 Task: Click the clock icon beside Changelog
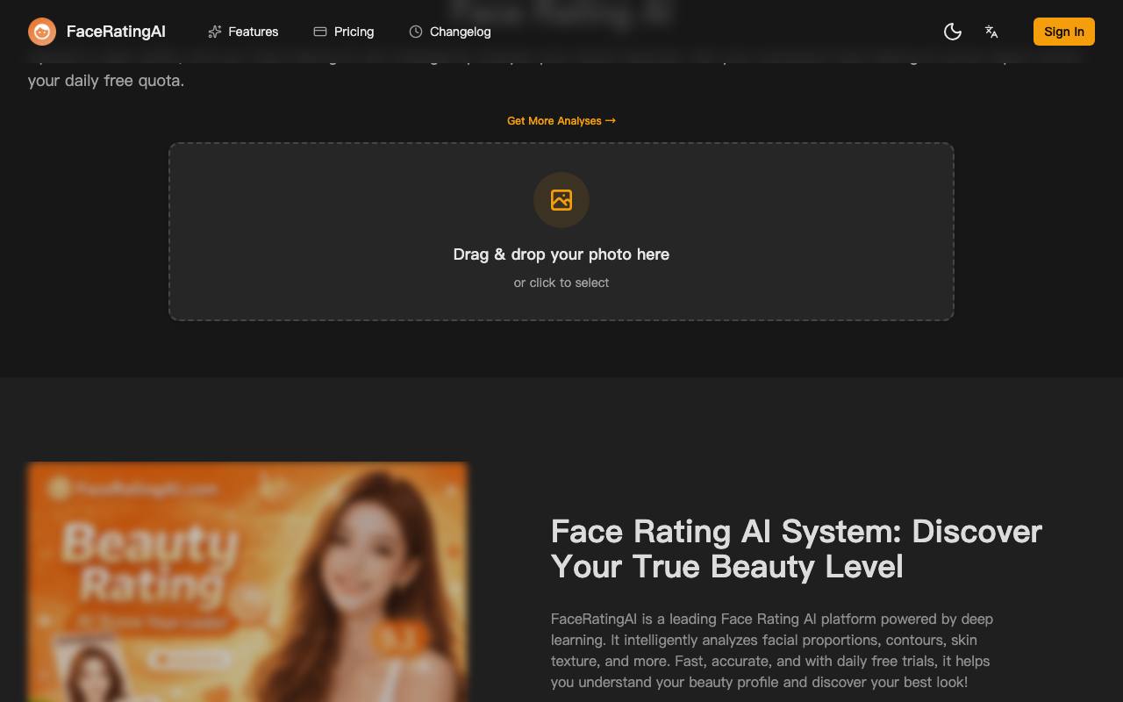(416, 32)
